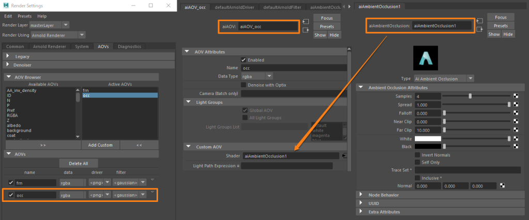Click Hide button in aiAmbientOcclusion1 panel
Screen dimensions: 529x220
(x=508, y=34)
